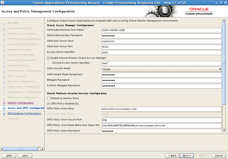The image size is (228, 159).
Task: Click the Web Tier Configuration step label
Action: [x=21, y=81]
